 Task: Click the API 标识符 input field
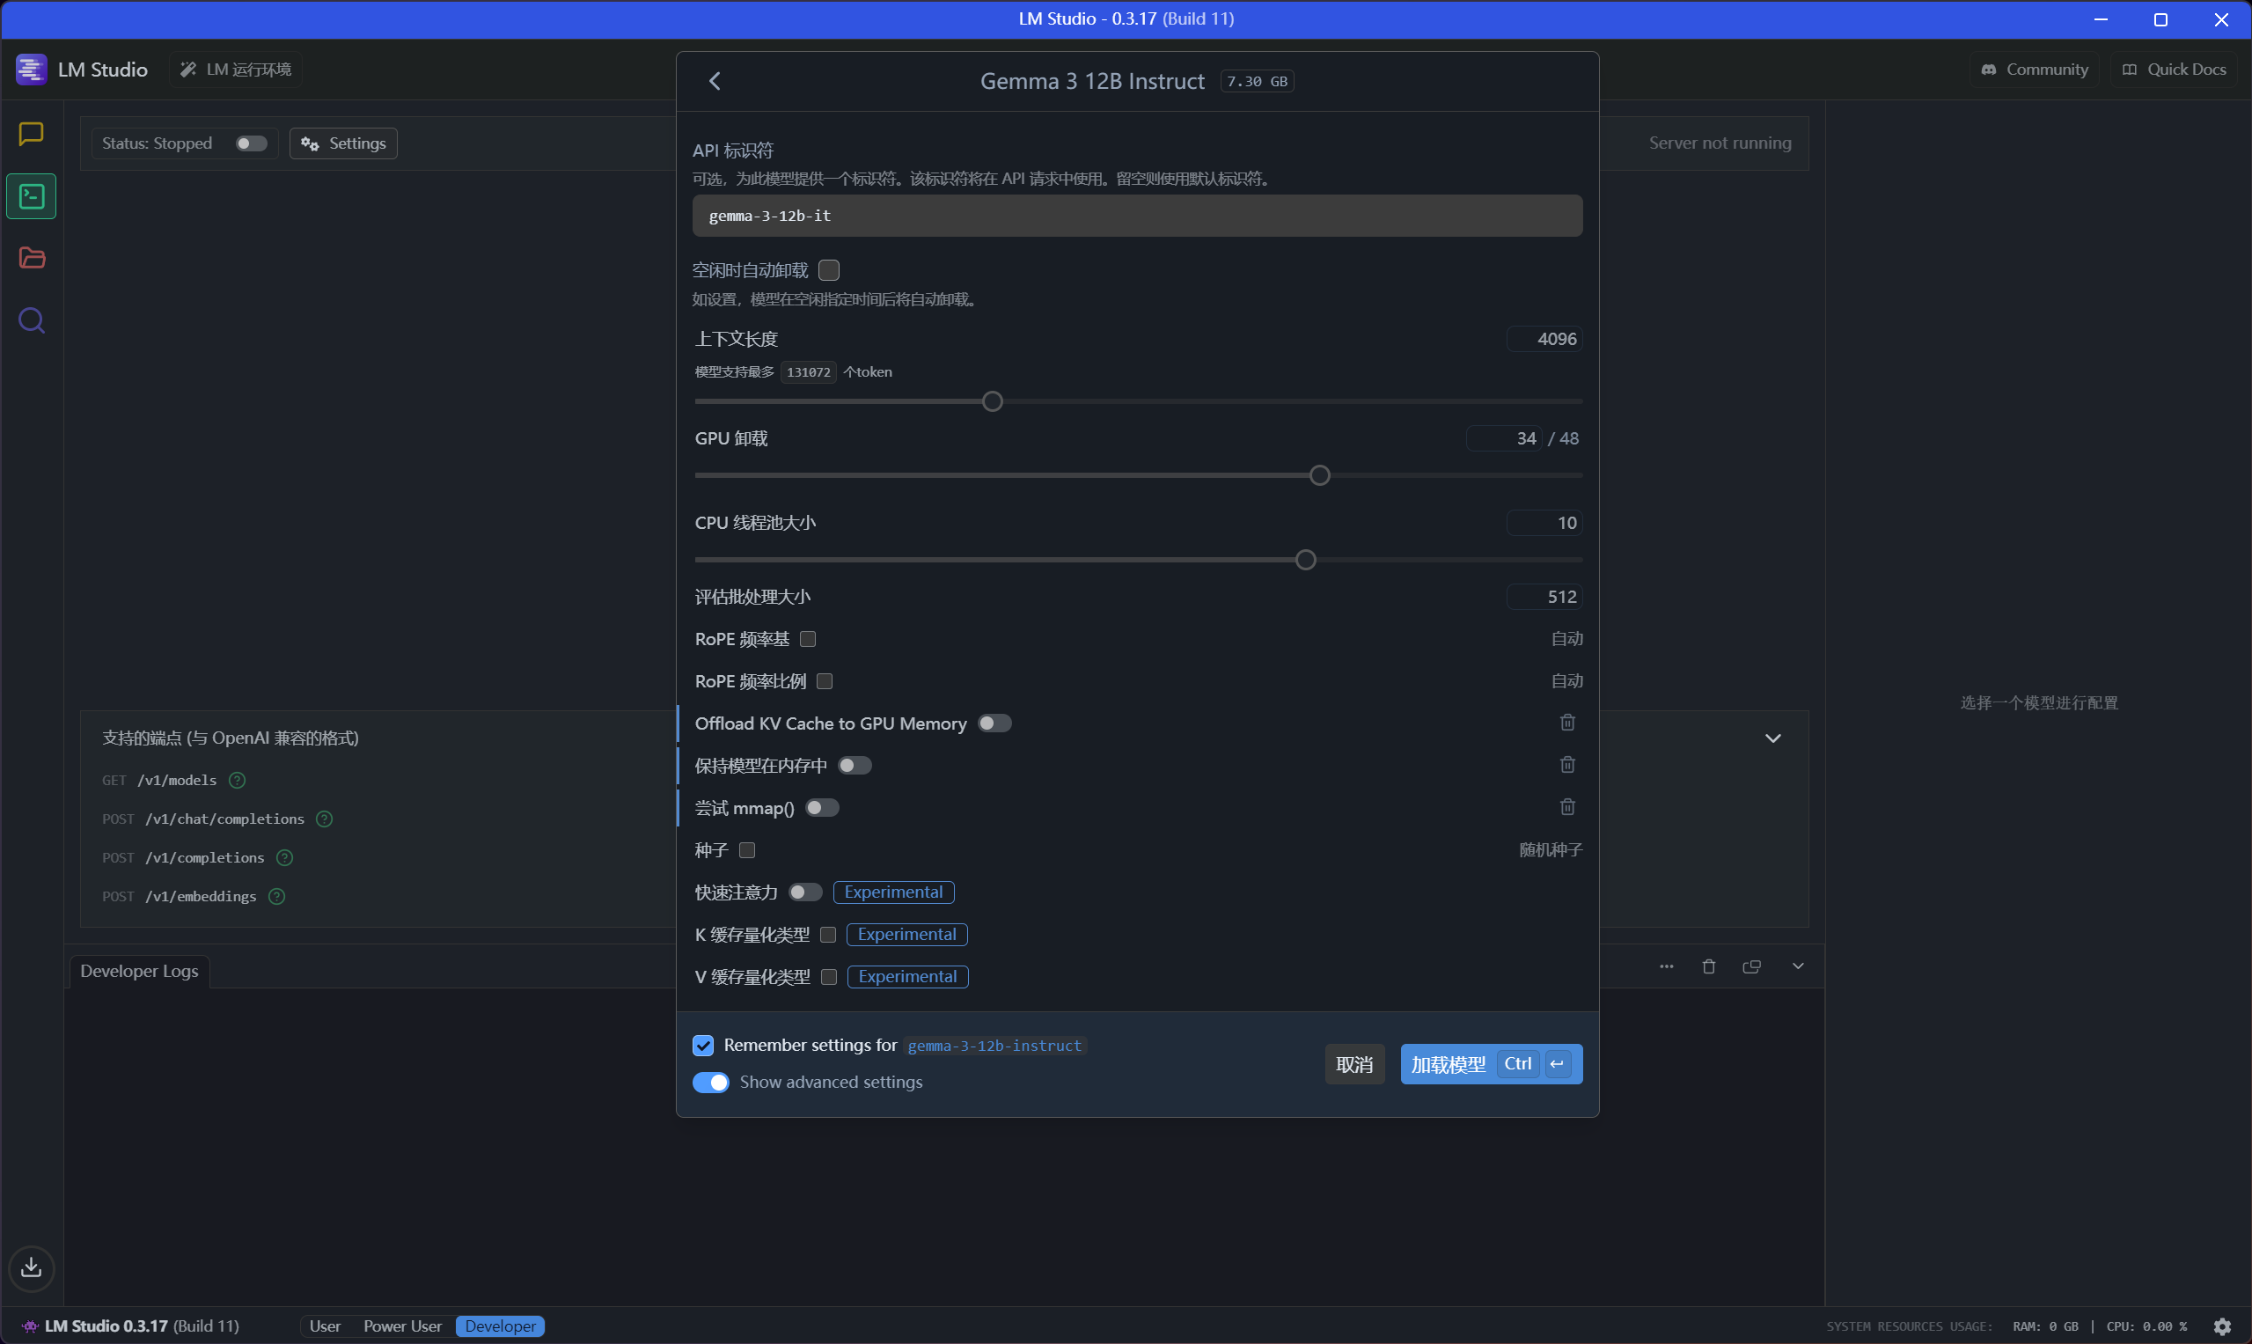pos(1137,216)
